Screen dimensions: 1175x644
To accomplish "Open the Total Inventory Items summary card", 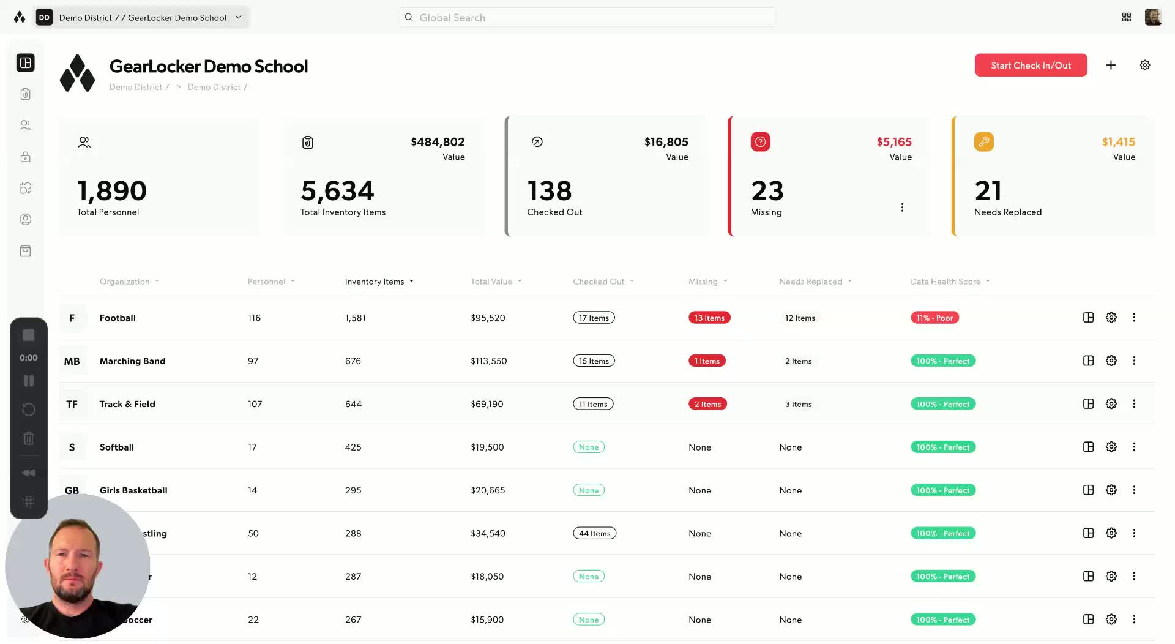I will (x=383, y=176).
